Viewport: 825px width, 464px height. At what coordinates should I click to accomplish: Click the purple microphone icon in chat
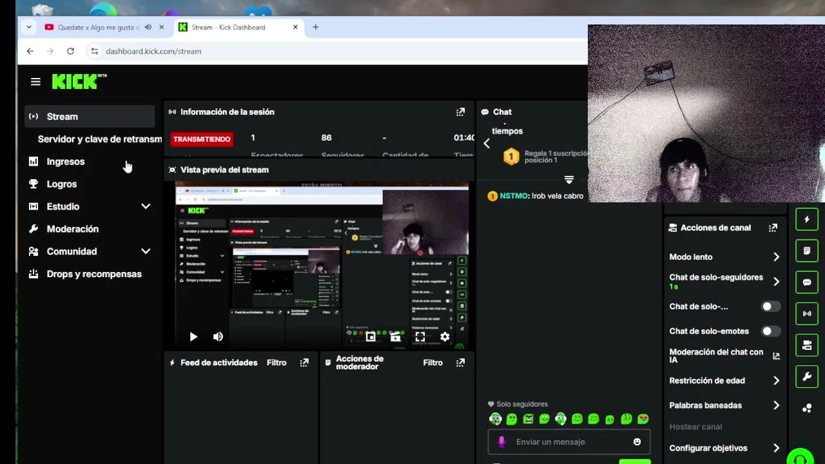click(502, 442)
